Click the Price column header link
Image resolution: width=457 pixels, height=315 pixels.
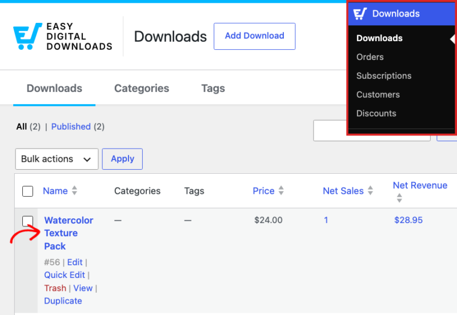click(263, 191)
